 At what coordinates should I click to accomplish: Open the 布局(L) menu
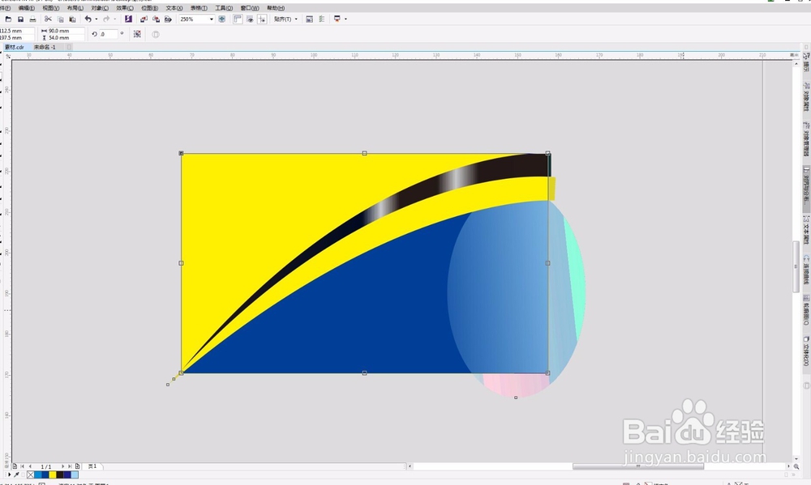75,8
